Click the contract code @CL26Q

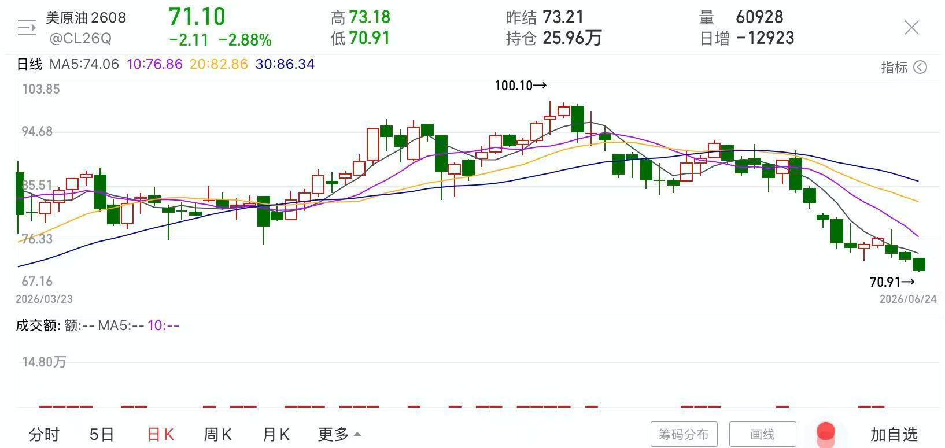[80, 39]
